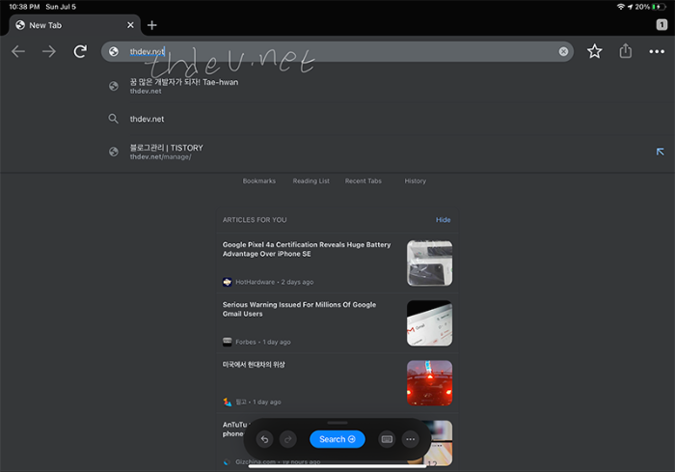
Task: Open the Pixel 4a article thumbnail
Action: coord(430,264)
